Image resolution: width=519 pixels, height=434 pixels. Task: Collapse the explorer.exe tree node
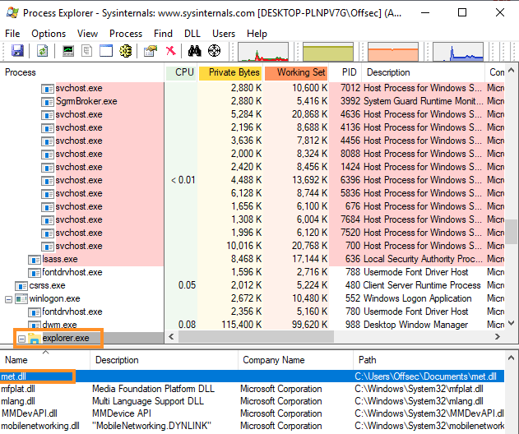tap(21, 339)
